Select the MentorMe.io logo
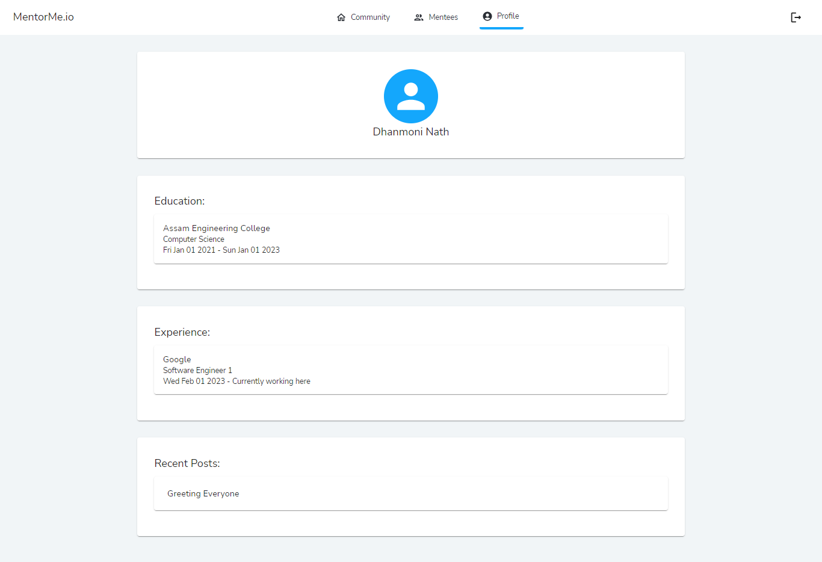 tap(43, 17)
